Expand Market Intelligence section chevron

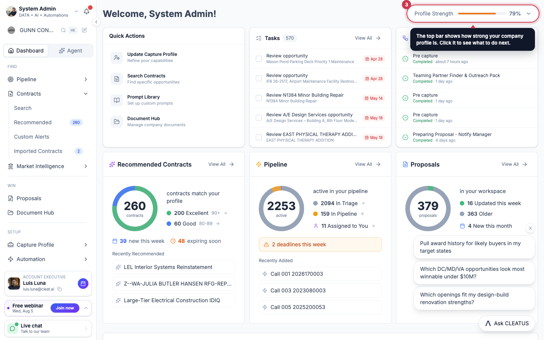(86, 166)
